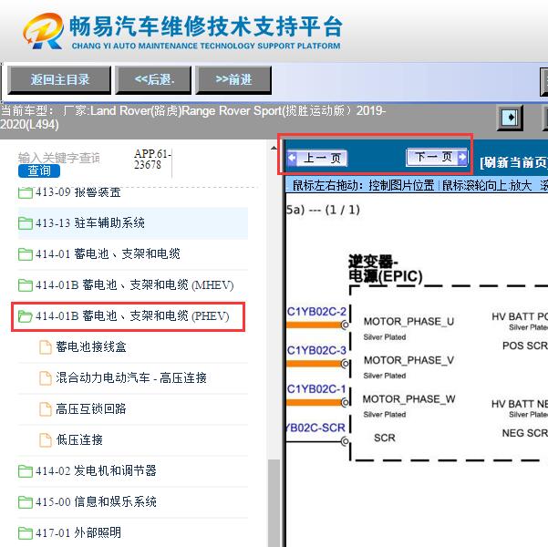
Task: Click the folder icon of 417-01
Action: point(26,533)
